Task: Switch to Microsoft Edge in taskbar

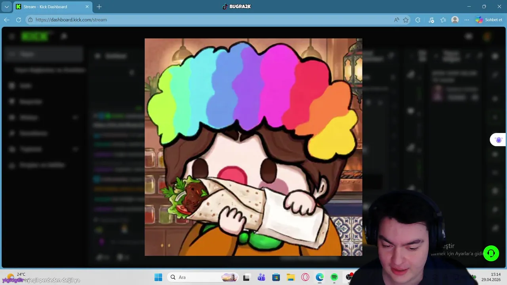Action: pyautogui.click(x=320, y=277)
